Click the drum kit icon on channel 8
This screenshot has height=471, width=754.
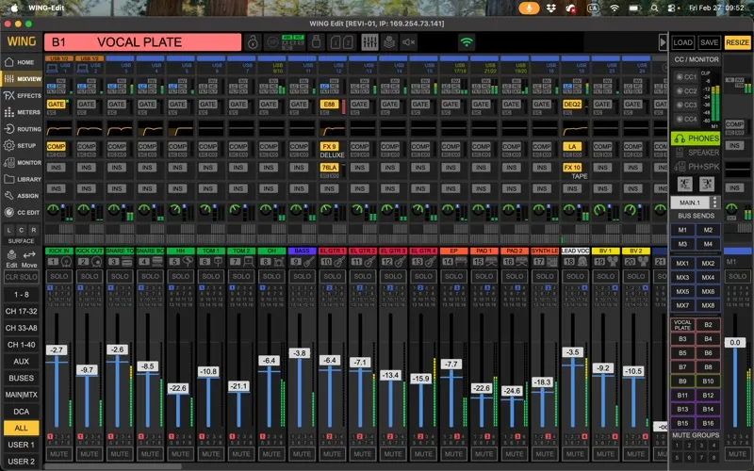(x=278, y=262)
